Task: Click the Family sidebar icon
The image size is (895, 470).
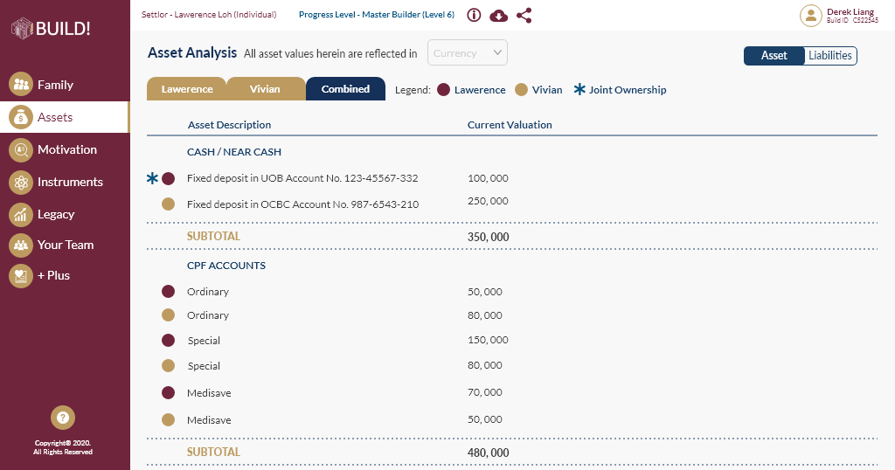Action: point(20,85)
